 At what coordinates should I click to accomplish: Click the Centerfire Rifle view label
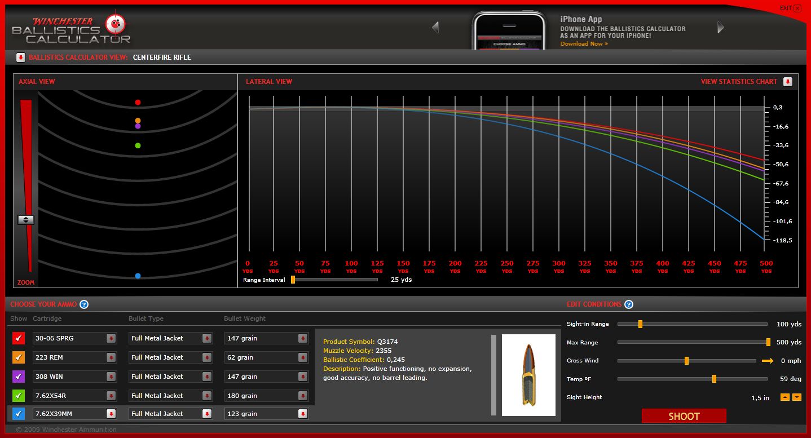[x=162, y=57]
